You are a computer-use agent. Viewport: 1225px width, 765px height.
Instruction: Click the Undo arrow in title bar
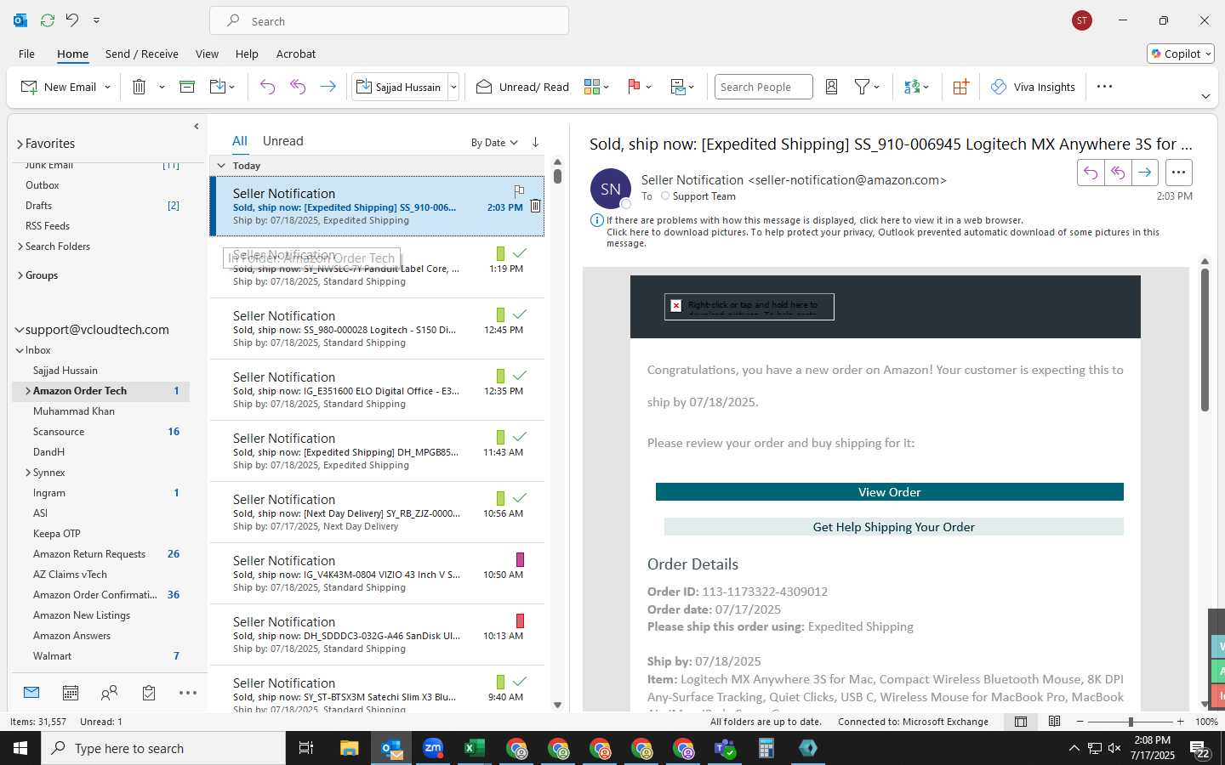pos(72,20)
